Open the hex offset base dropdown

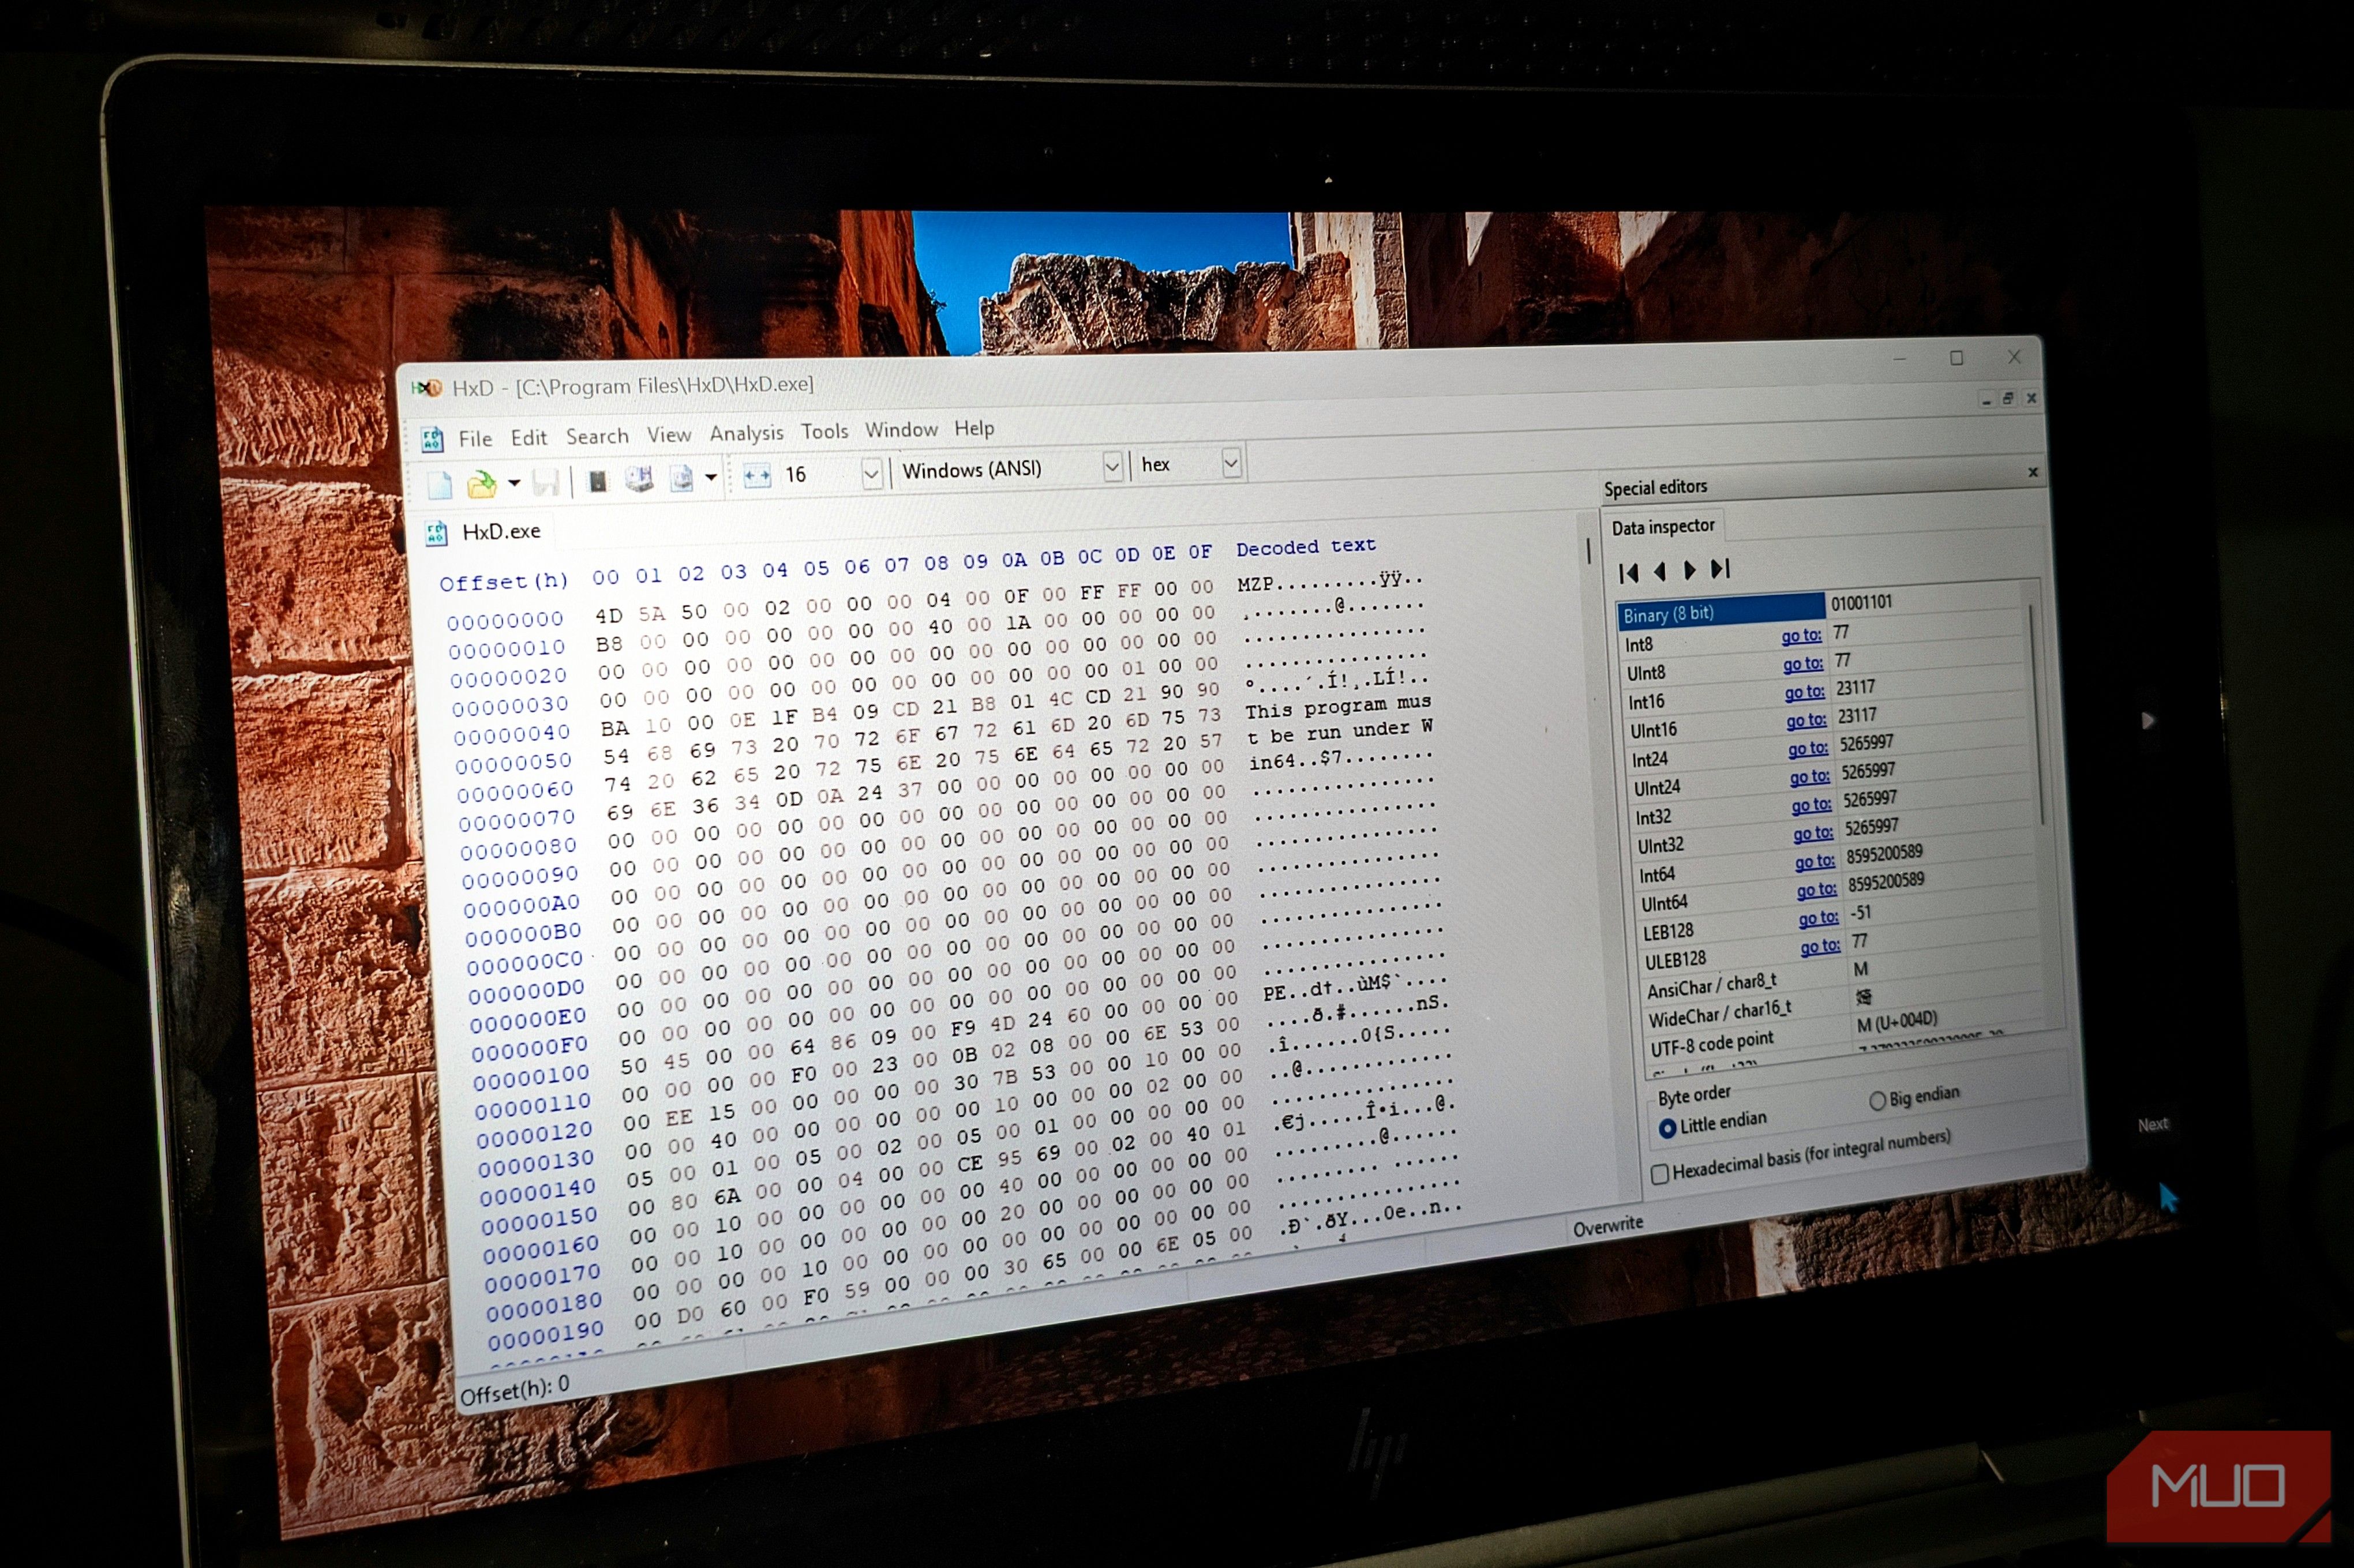point(1231,463)
